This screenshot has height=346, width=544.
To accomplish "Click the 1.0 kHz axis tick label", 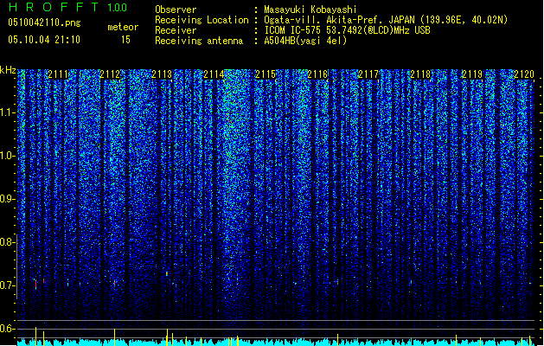I will click(8, 156).
